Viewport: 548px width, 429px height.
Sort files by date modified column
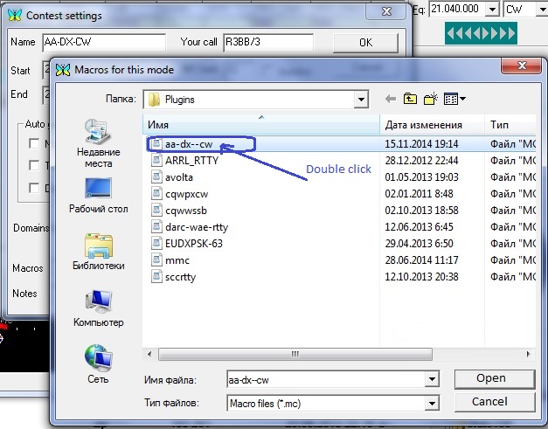tap(423, 125)
